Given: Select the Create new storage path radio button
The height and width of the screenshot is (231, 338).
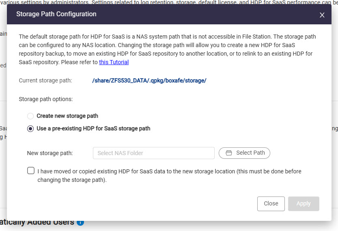Looking at the screenshot, I should tap(30, 116).
